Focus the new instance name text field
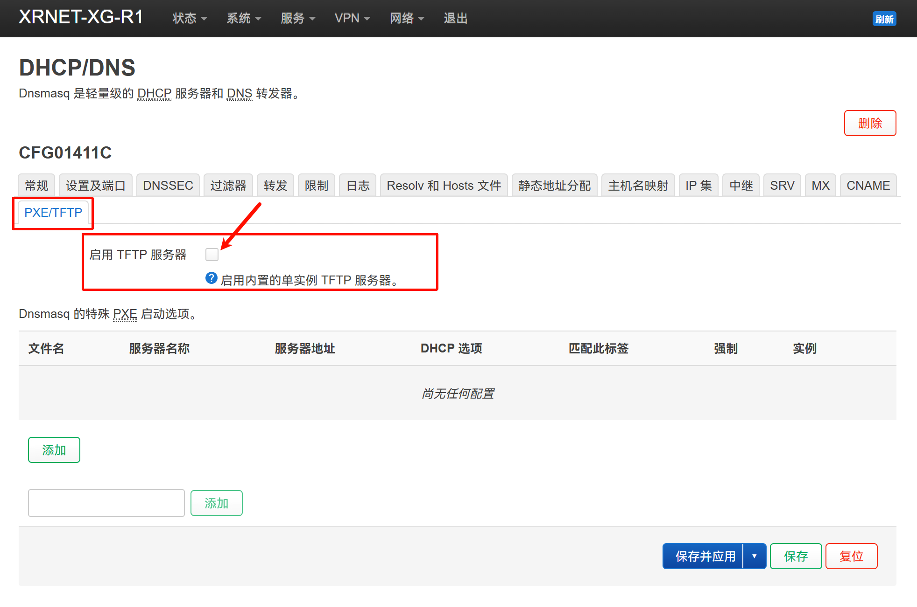Image resolution: width=917 pixels, height=607 pixels. tap(106, 503)
